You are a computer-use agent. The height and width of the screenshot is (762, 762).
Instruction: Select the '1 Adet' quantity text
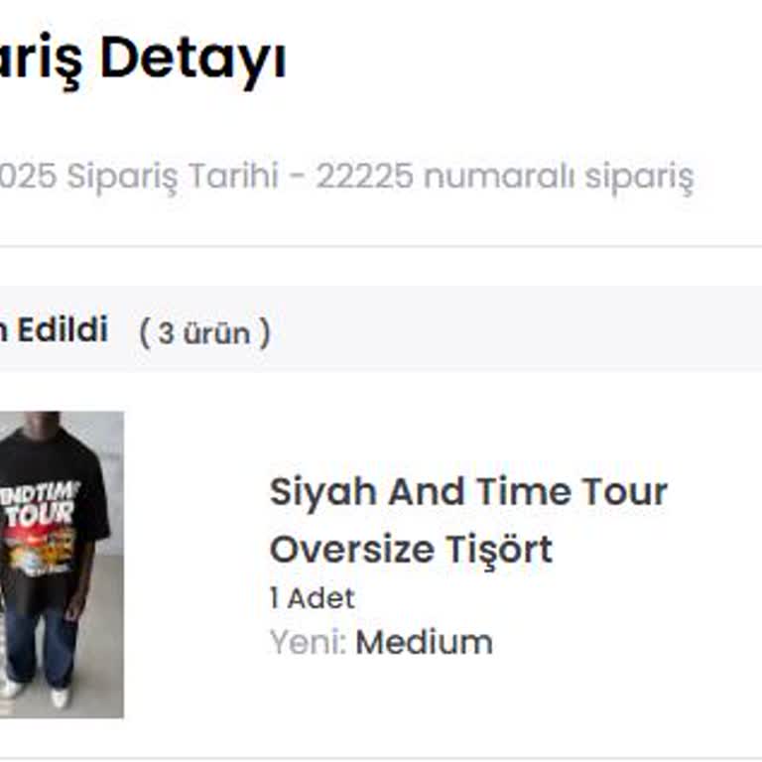[x=313, y=597]
